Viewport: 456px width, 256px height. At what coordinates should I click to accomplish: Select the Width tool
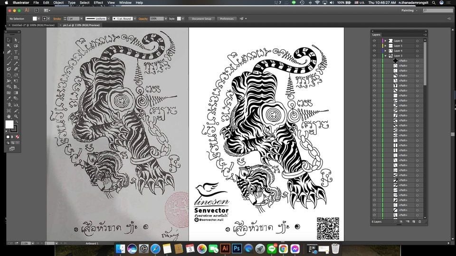(x=9, y=81)
